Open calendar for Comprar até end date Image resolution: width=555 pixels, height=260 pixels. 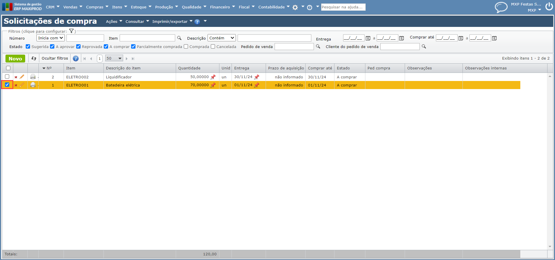[x=494, y=38]
